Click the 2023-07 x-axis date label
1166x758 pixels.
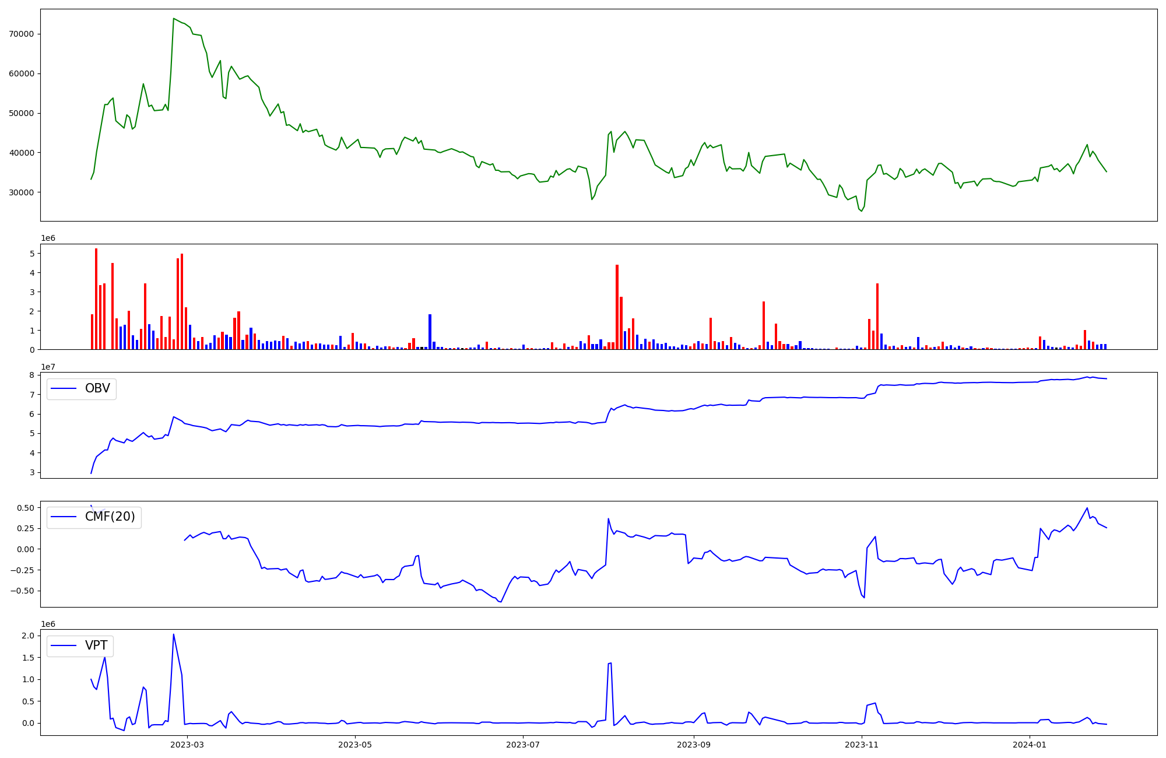(x=523, y=745)
